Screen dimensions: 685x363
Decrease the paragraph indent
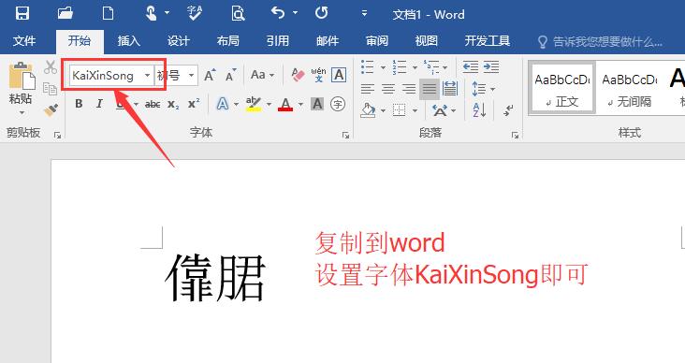click(470, 66)
